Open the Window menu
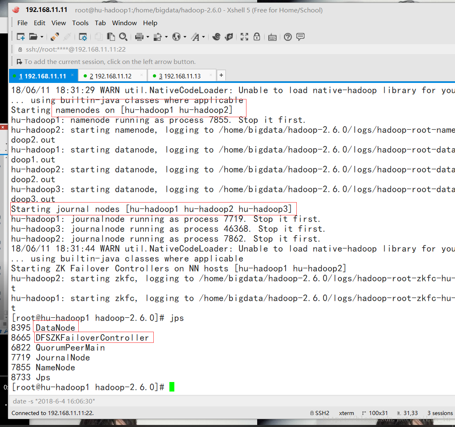This screenshot has height=427, width=455. click(124, 23)
